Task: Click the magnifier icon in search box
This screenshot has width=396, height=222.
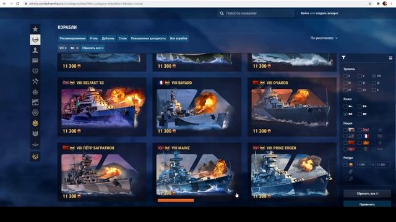Action: pos(222,14)
